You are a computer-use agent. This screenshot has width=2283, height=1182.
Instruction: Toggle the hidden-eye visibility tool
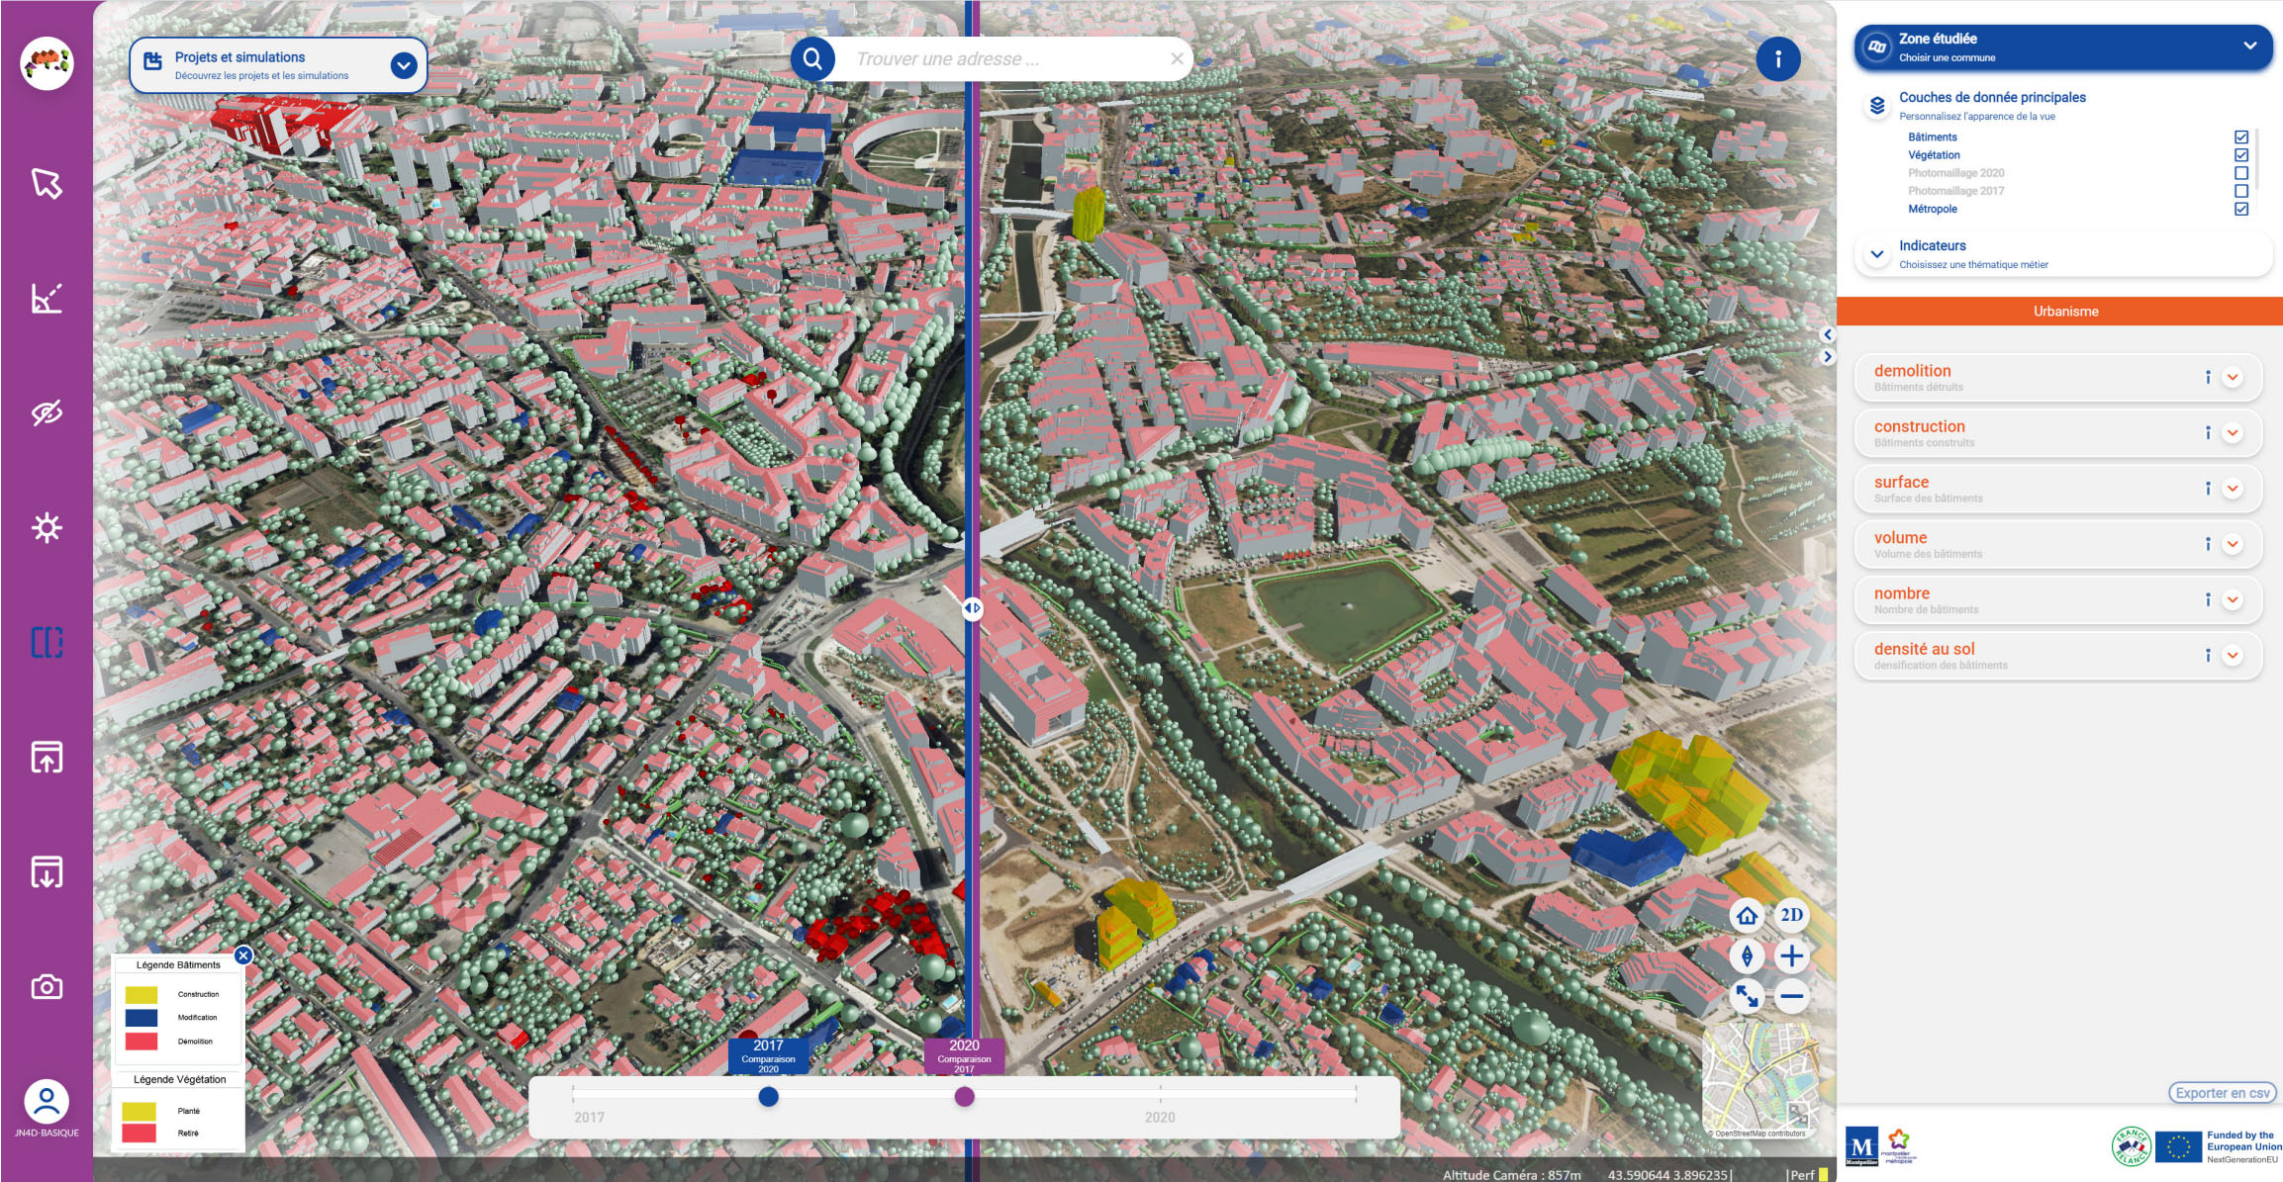(x=47, y=412)
